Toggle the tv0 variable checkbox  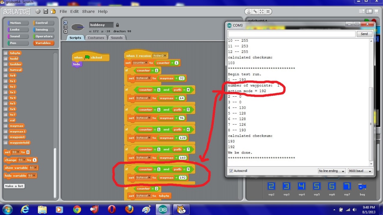click(5, 75)
